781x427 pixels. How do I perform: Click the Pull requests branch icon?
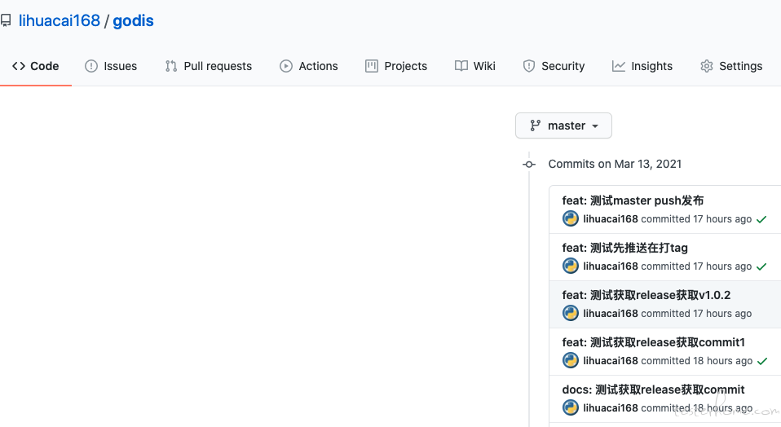tap(171, 66)
